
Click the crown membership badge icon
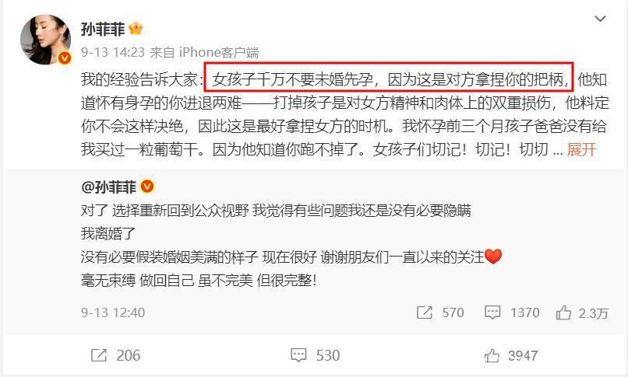click(x=136, y=29)
